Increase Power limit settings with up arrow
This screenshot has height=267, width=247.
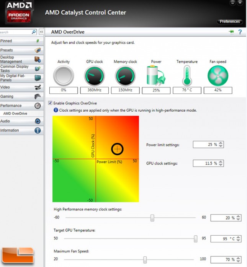coord(221,143)
